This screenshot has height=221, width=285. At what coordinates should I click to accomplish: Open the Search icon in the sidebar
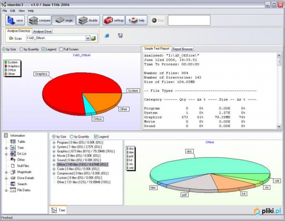pyautogui.click(x=13, y=184)
